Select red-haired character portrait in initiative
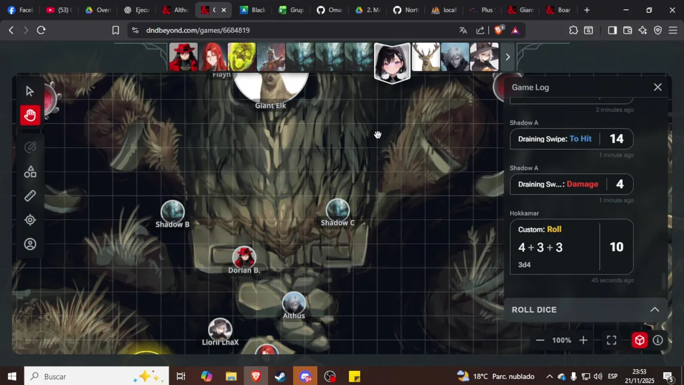This screenshot has width=684, height=385. [213, 57]
